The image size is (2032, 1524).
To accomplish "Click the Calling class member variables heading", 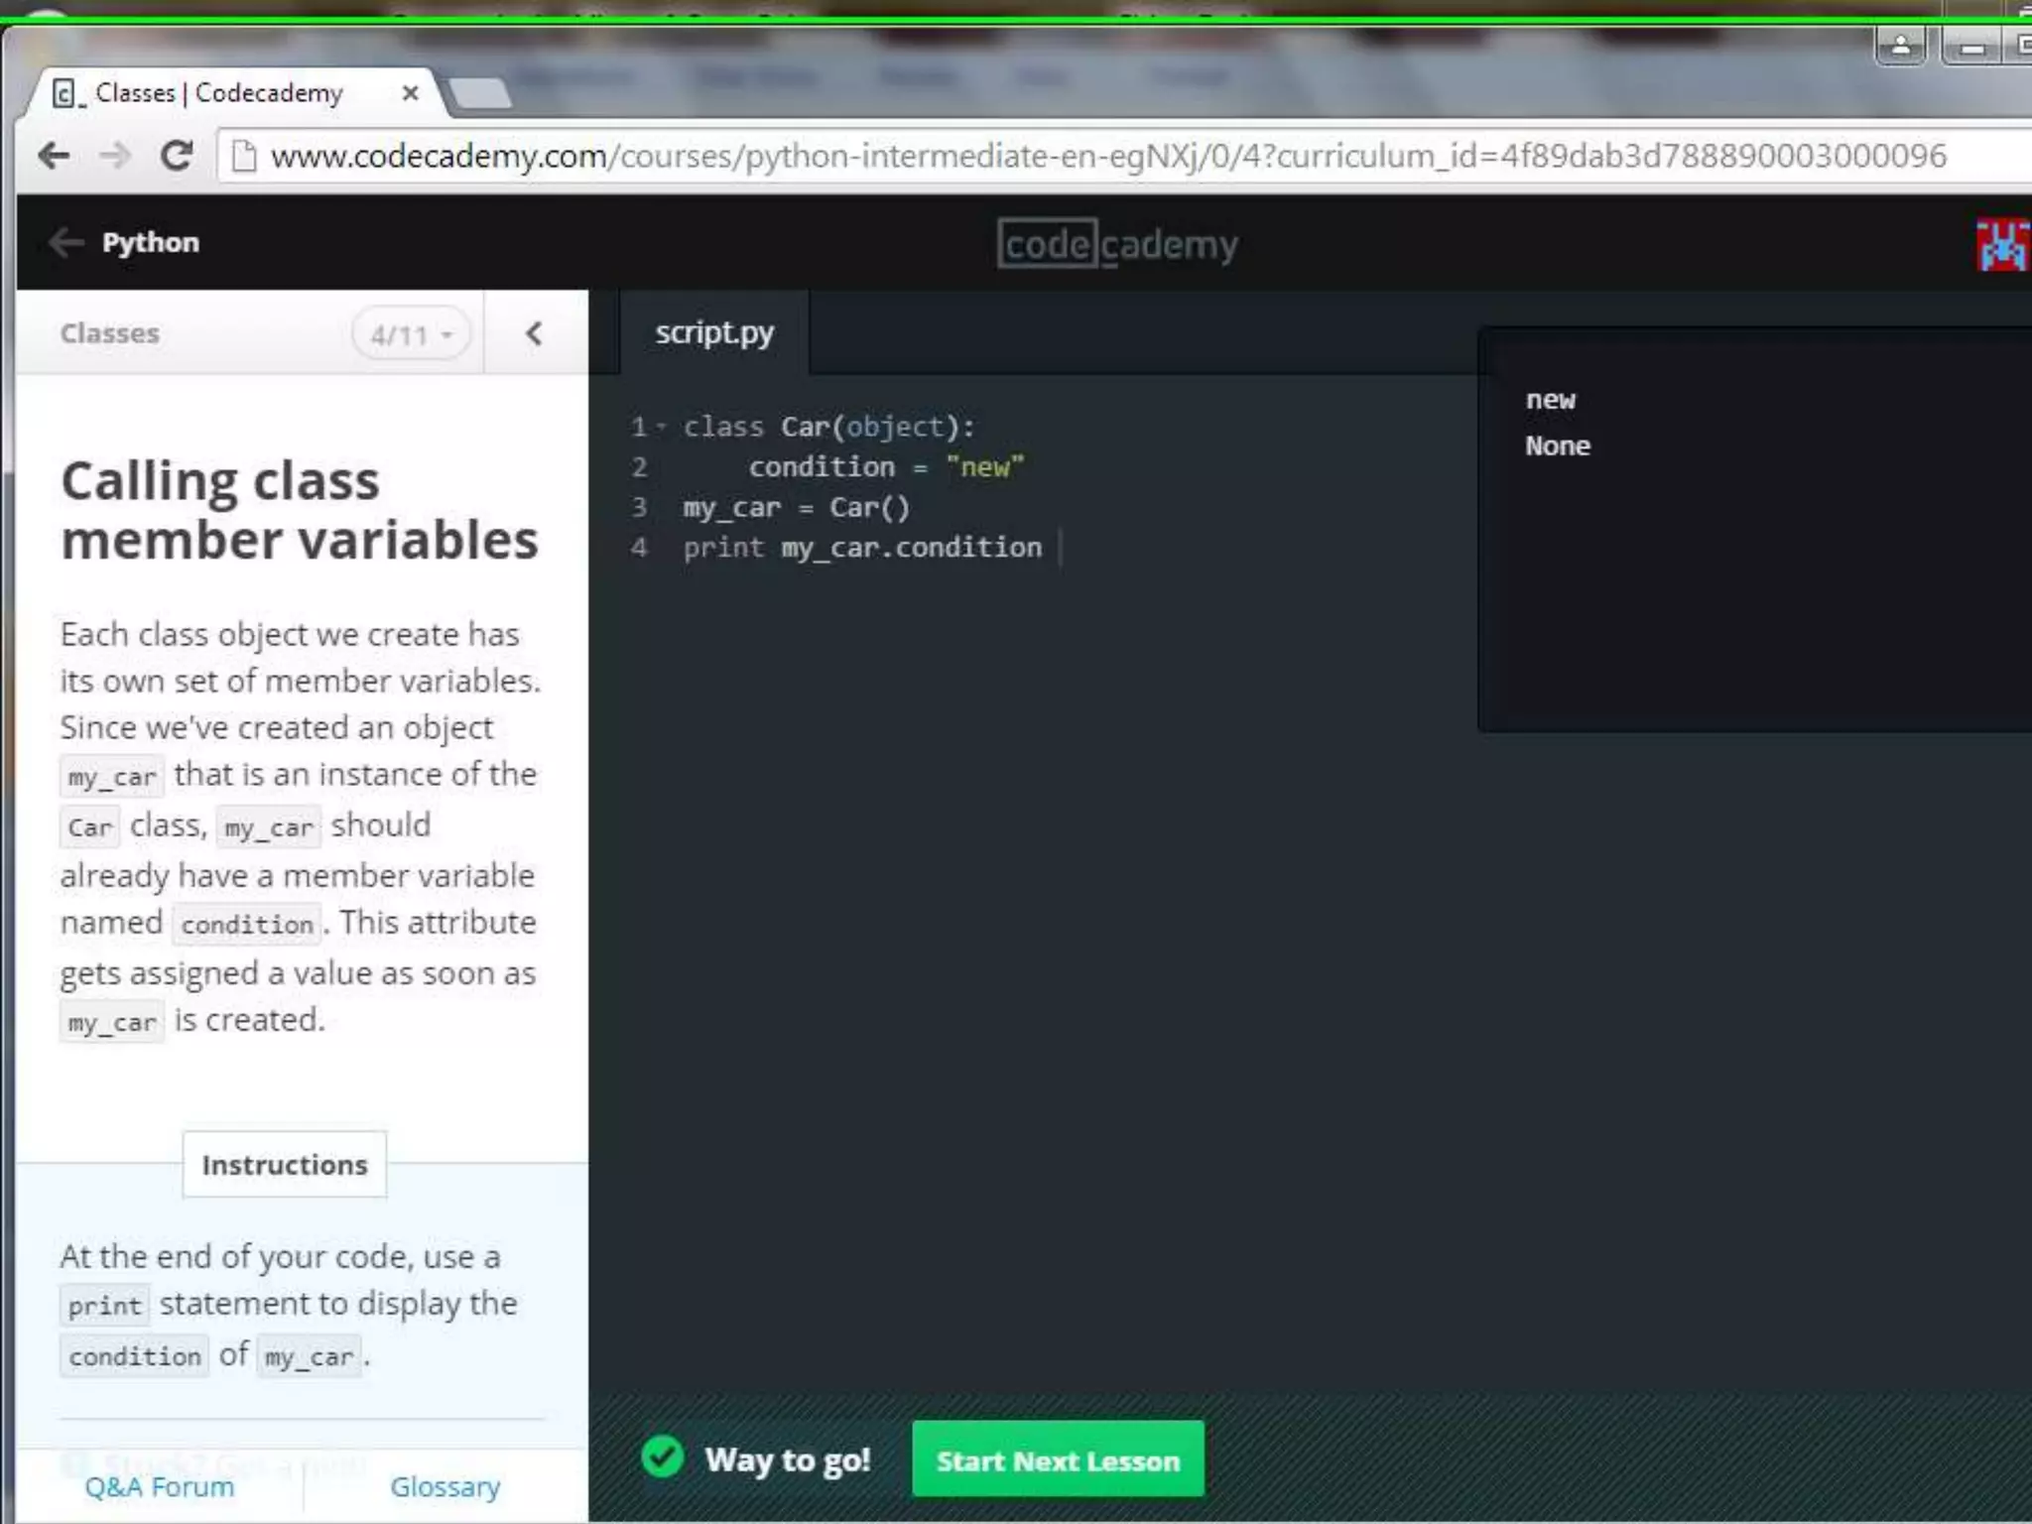I will [x=300, y=510].
